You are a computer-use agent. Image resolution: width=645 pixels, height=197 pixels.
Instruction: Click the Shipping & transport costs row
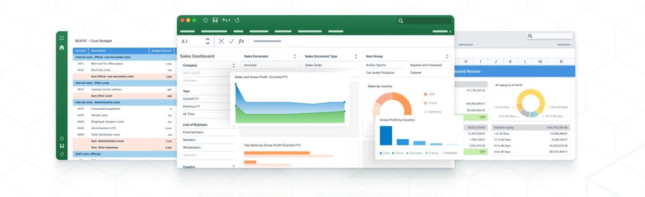[124, 122]
